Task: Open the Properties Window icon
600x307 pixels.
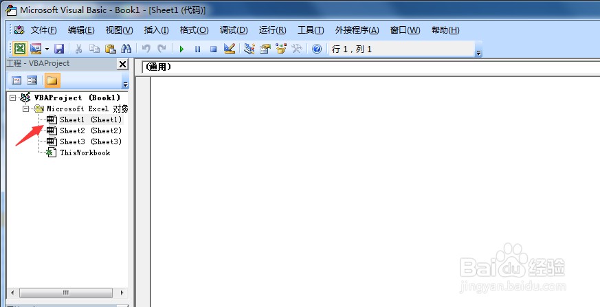Action: tap(265, 49)
